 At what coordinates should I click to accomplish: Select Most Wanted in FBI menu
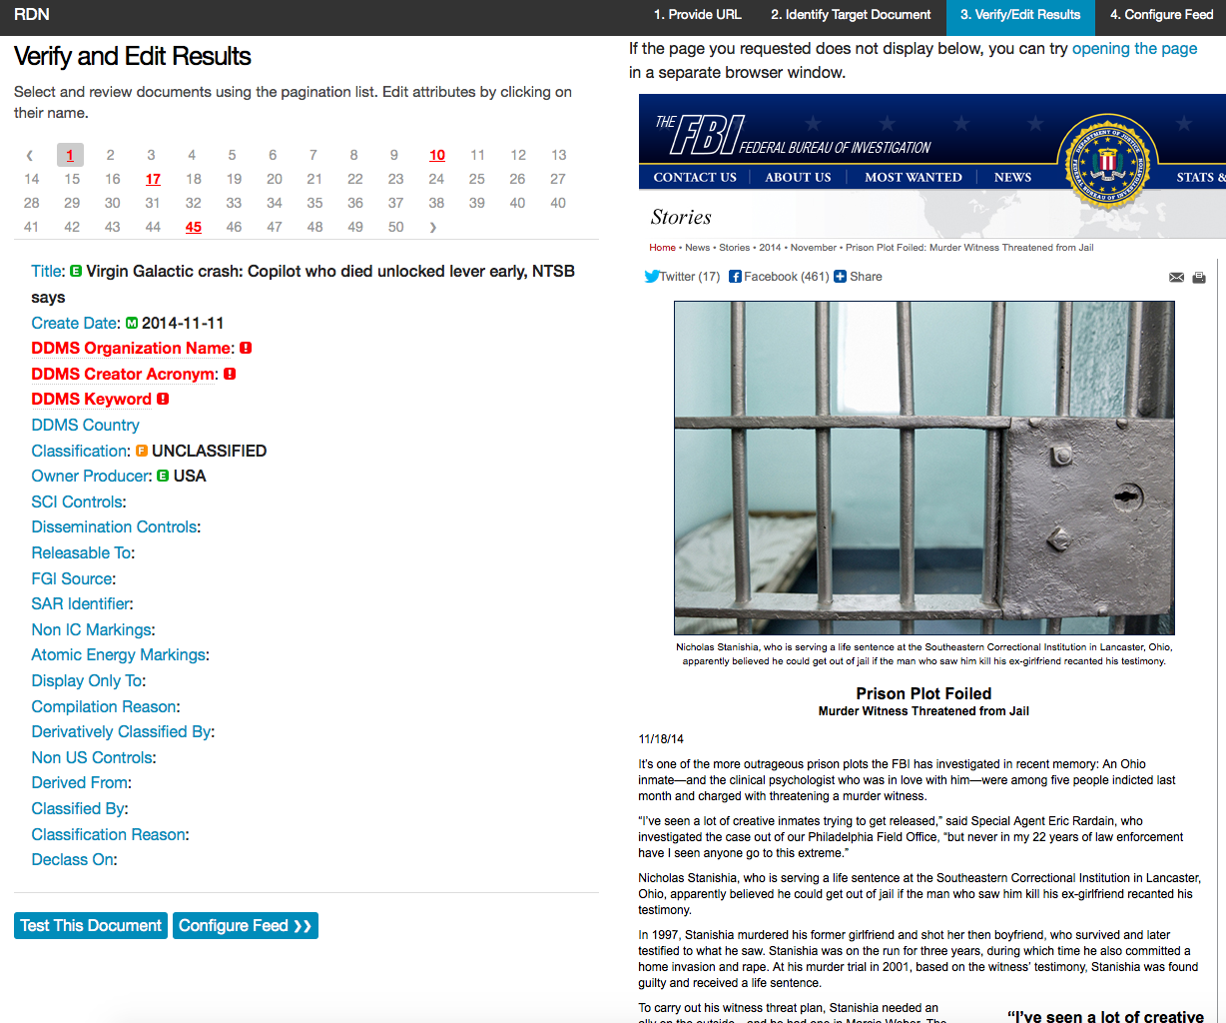[913, 177]
